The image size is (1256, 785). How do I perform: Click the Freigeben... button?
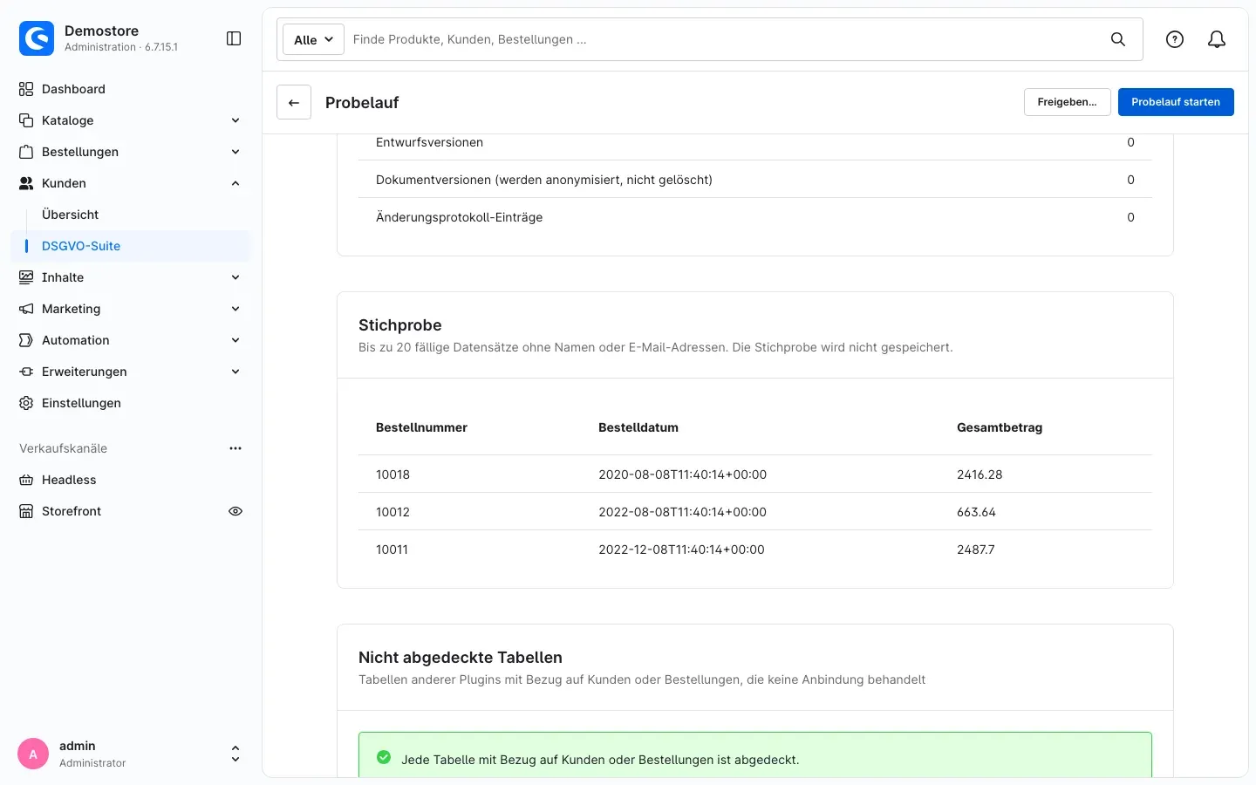point(1067,102)
